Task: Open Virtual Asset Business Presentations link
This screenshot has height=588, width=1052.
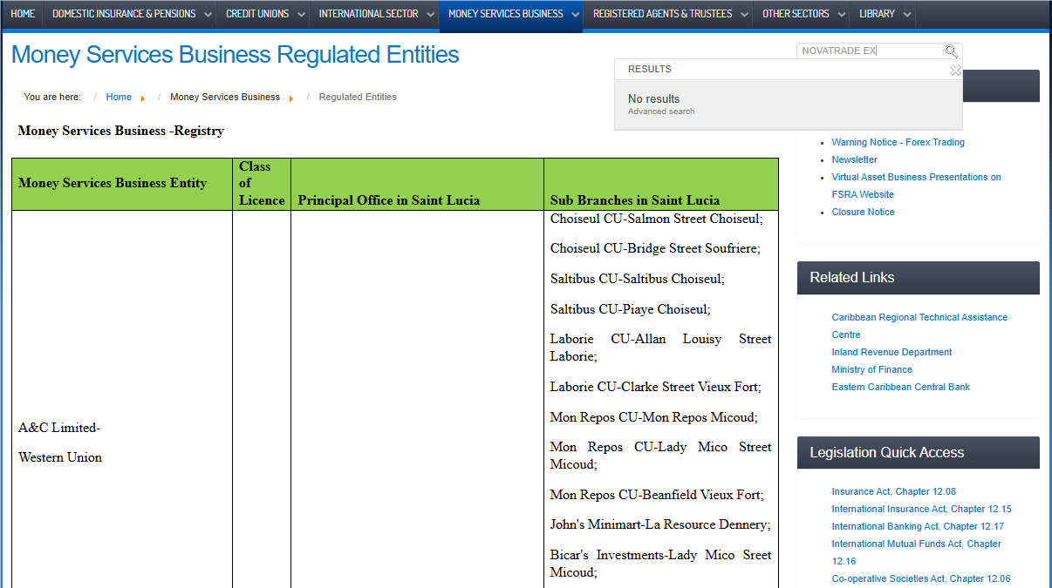Action: coord(916,186)
